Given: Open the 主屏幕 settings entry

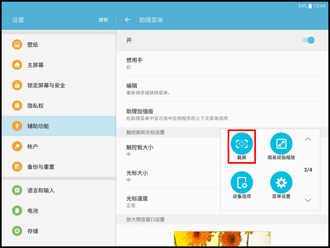Looking at the screenshot, I should point(59,65).
